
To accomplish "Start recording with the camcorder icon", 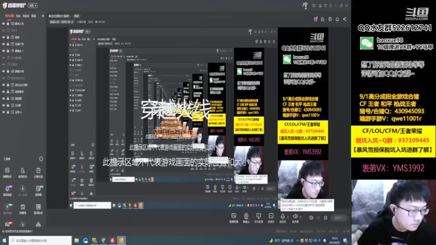I will pyautogui.click(x=311, y=218).
